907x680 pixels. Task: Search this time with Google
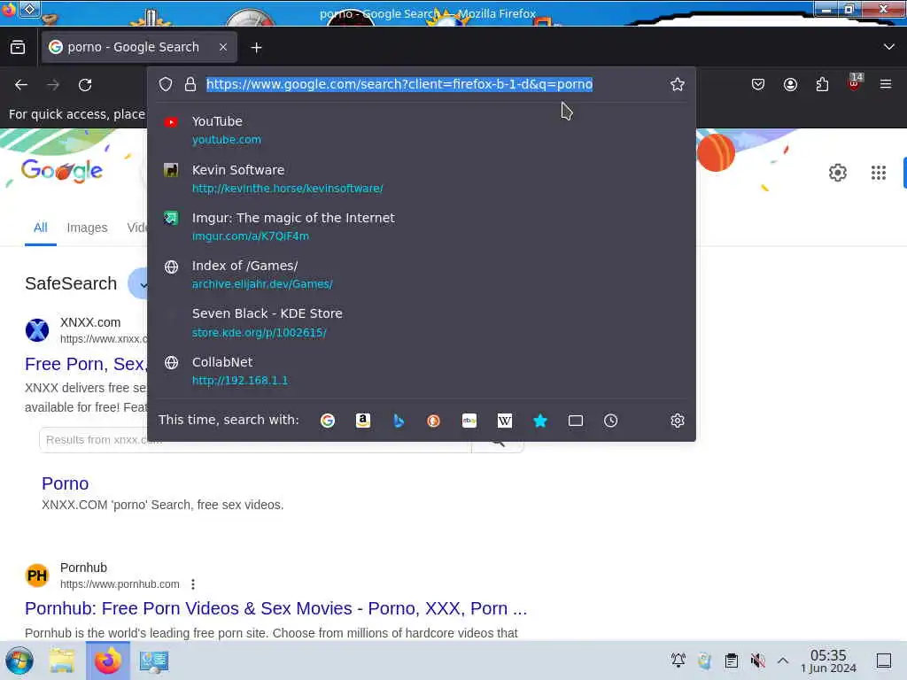[328, 421]
